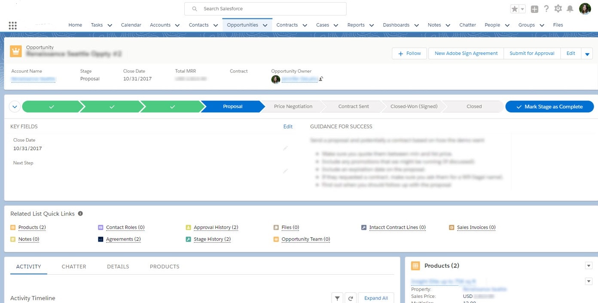Viewport: 598px width, 303px height.
Task: Open the App Launcher grid icon
Action: pyautogui.click(x=12, y=25)
